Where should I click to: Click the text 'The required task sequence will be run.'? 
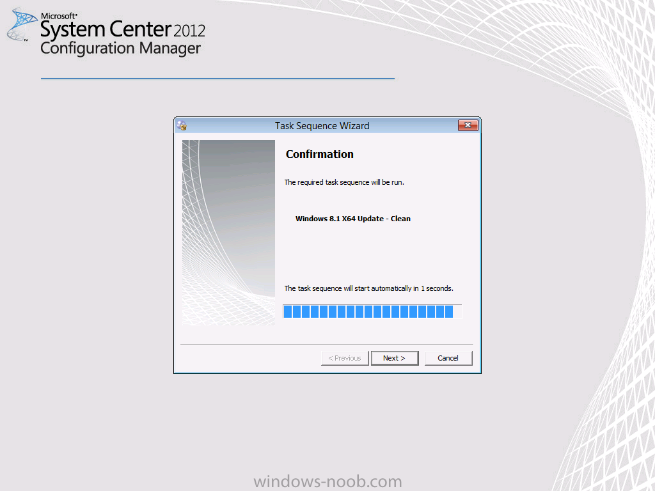[344, 182]
